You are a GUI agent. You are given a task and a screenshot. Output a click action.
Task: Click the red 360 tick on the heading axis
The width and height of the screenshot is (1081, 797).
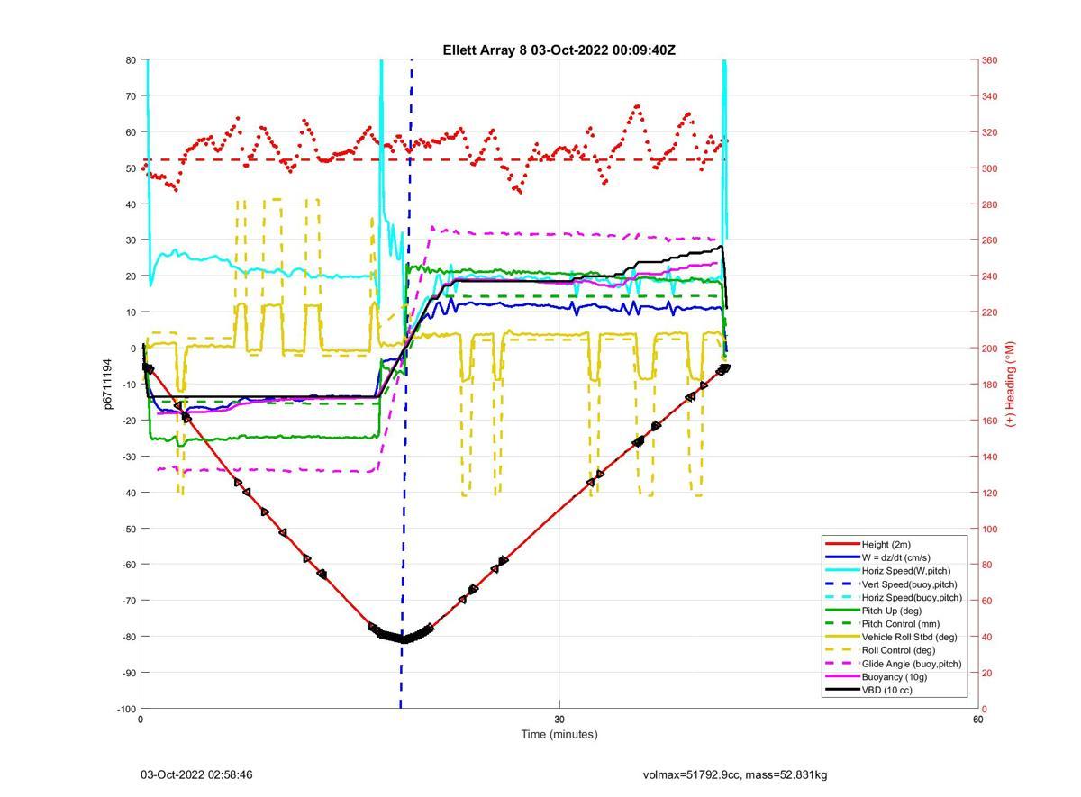pos(989,60)
